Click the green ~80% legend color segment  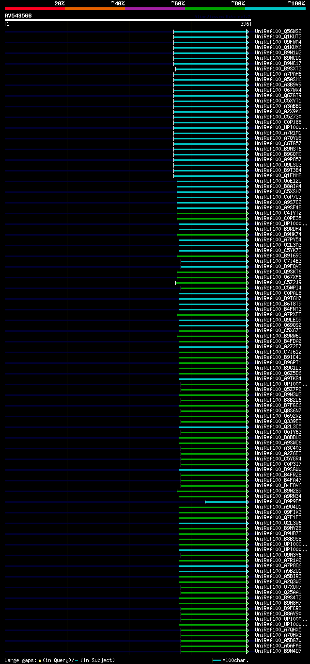tap(215, 9)
